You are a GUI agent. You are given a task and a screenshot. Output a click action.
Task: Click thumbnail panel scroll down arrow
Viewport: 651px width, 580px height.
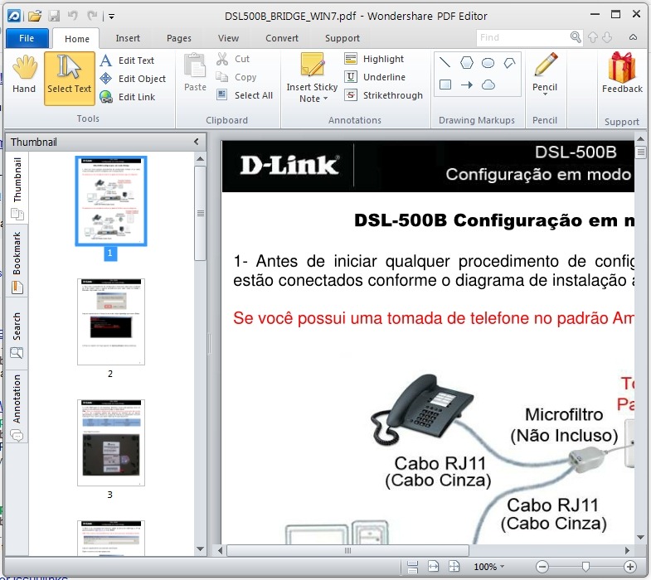[x=200, y=549]
